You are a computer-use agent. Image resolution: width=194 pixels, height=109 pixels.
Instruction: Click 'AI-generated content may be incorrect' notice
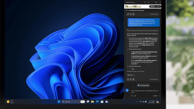pyautogui.click(x=136, y=71)
